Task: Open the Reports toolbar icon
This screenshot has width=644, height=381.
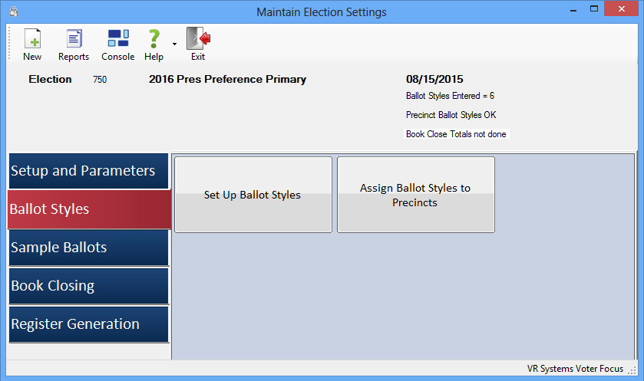Action: point(74,39)
